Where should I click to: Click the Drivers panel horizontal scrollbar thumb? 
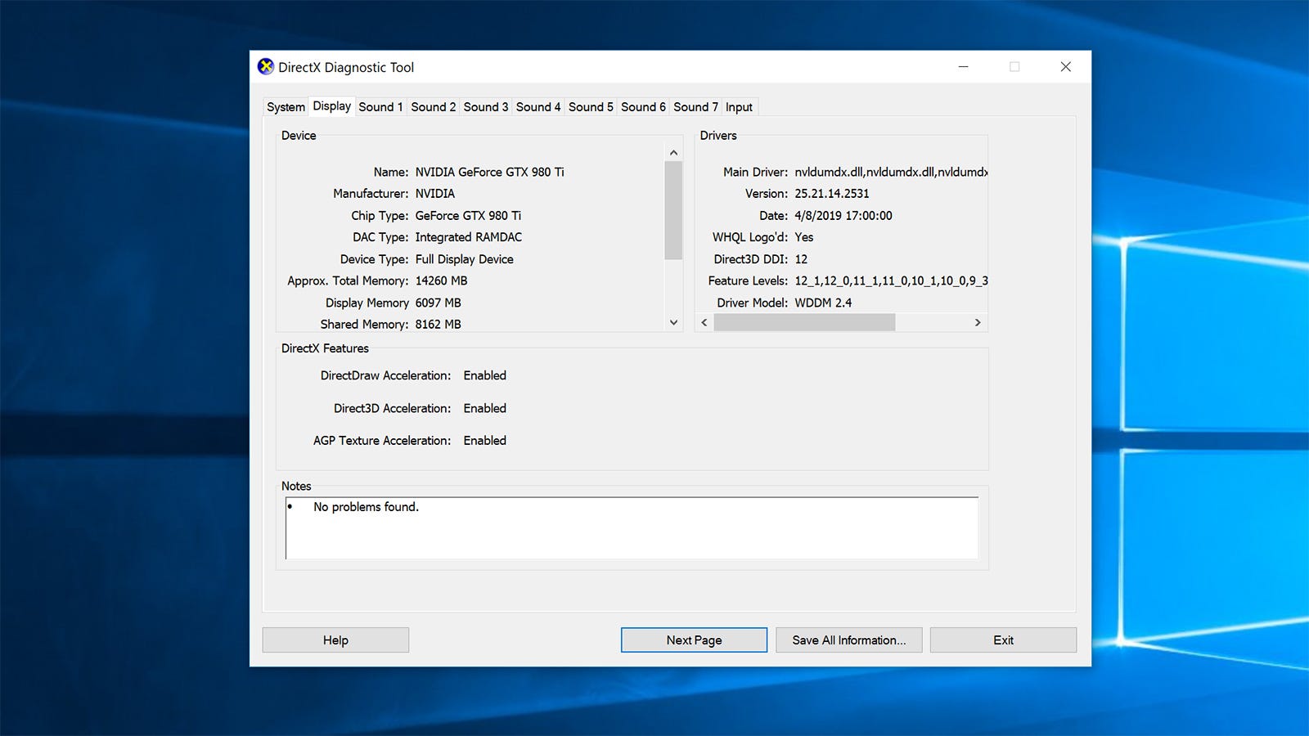tap(804, 323)
